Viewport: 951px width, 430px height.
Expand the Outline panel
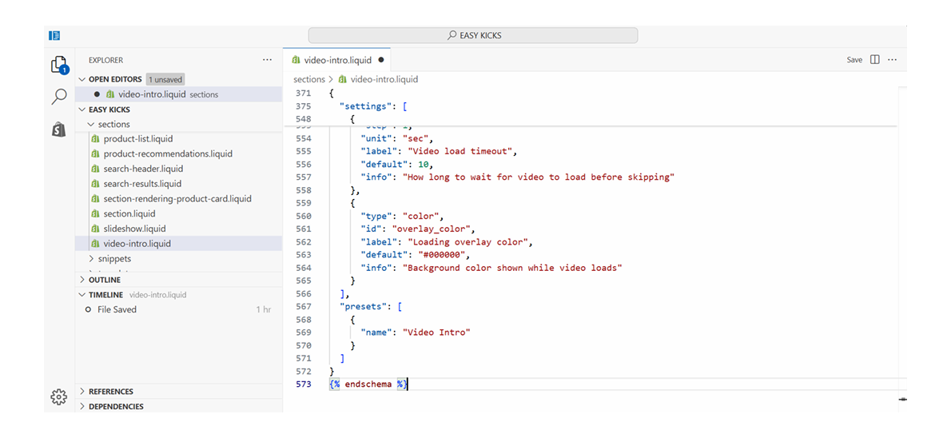[x=82, y=280]
